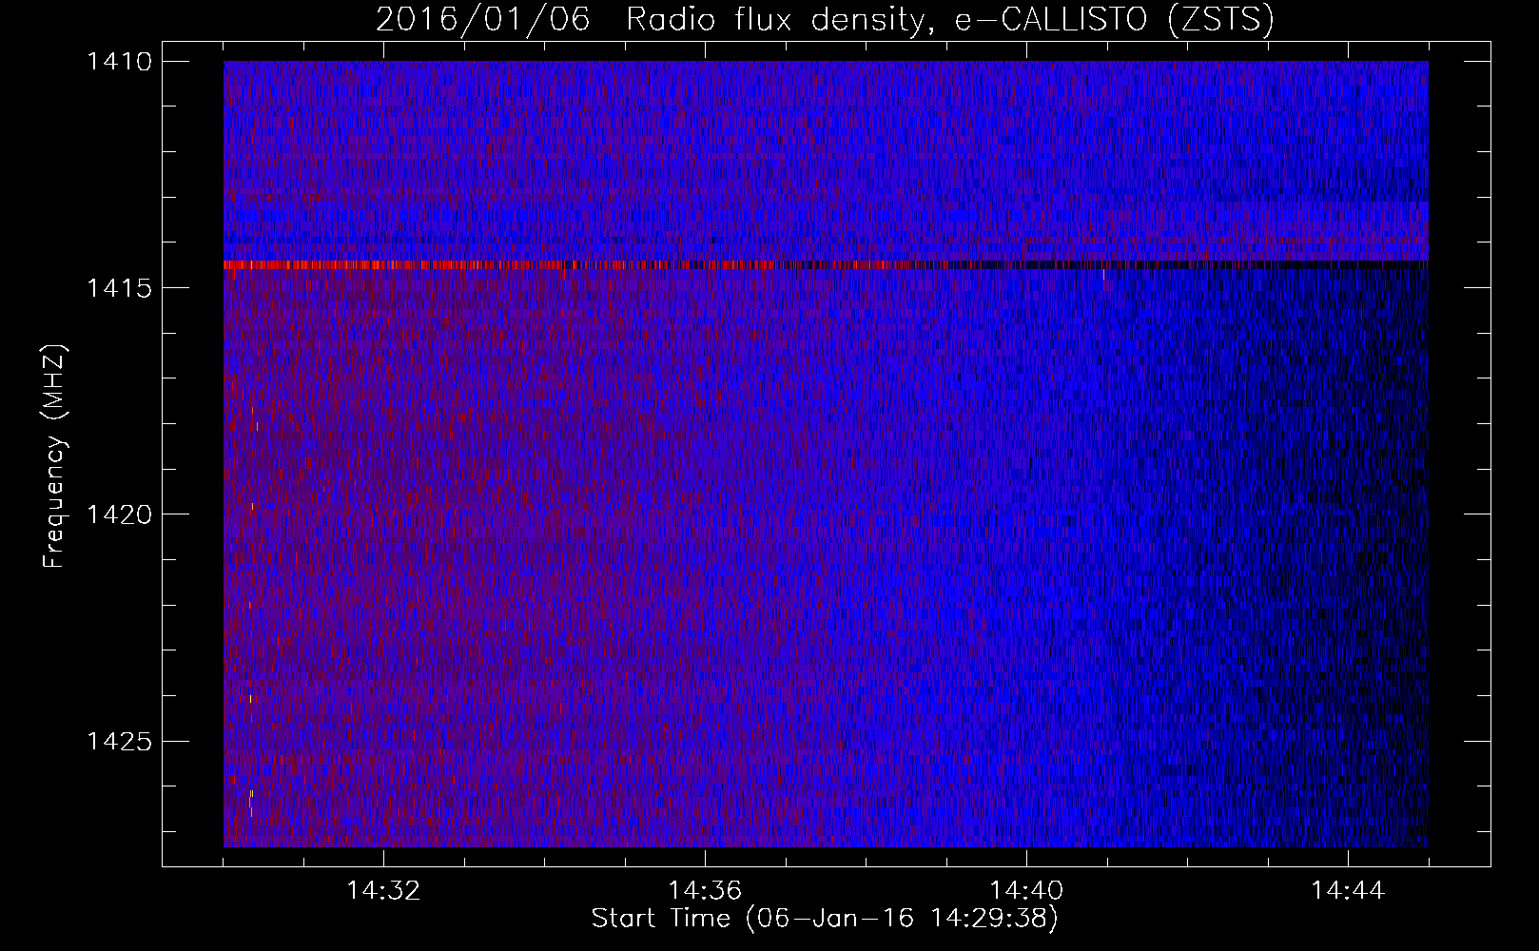Click the 14:36 time tick label
This screenshot has height=951, width=1539.
click(x=705, y=891)
